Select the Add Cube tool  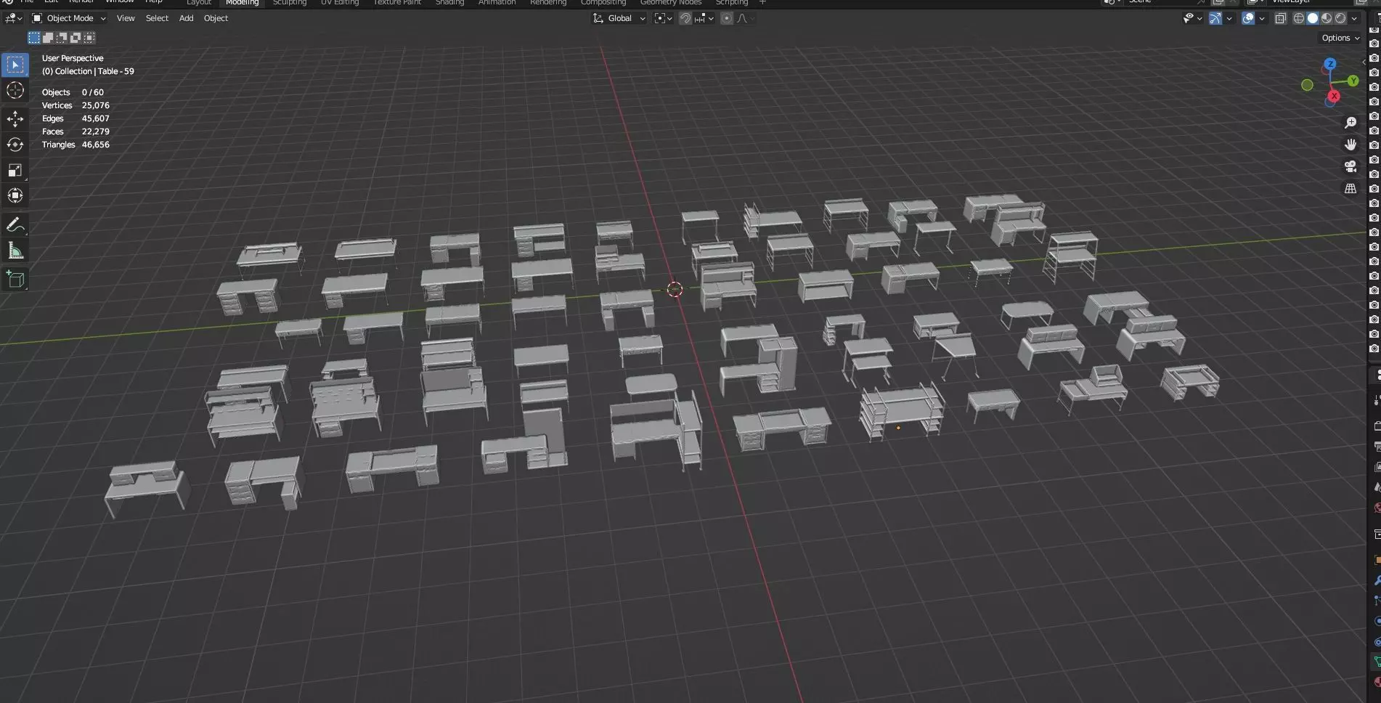[x=15, y=280]
